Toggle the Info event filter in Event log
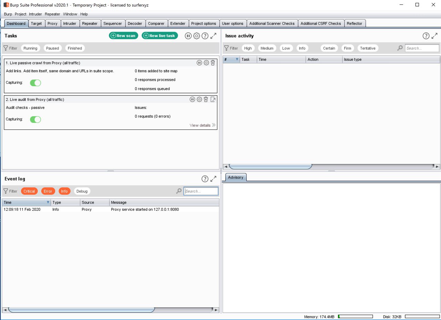Screen dimensions: 441x320 click(x=64, y=191)
